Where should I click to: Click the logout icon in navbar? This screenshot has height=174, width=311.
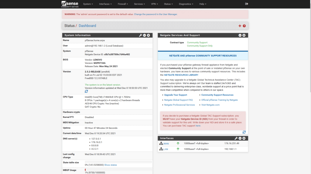point(247,4)
